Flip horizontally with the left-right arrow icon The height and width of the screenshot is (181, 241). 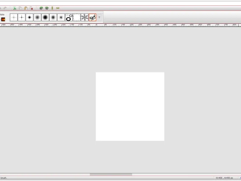58,8
